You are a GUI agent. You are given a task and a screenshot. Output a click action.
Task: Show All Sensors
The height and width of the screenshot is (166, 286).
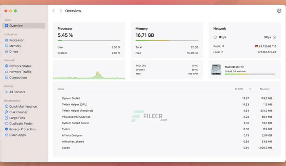coord(17,92)
